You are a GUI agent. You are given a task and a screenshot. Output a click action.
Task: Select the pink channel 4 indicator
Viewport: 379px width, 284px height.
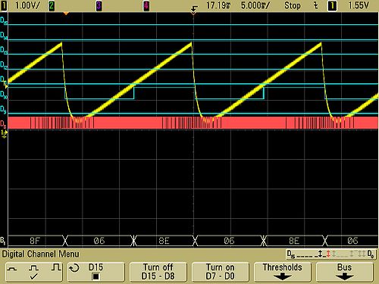point(146,5)
